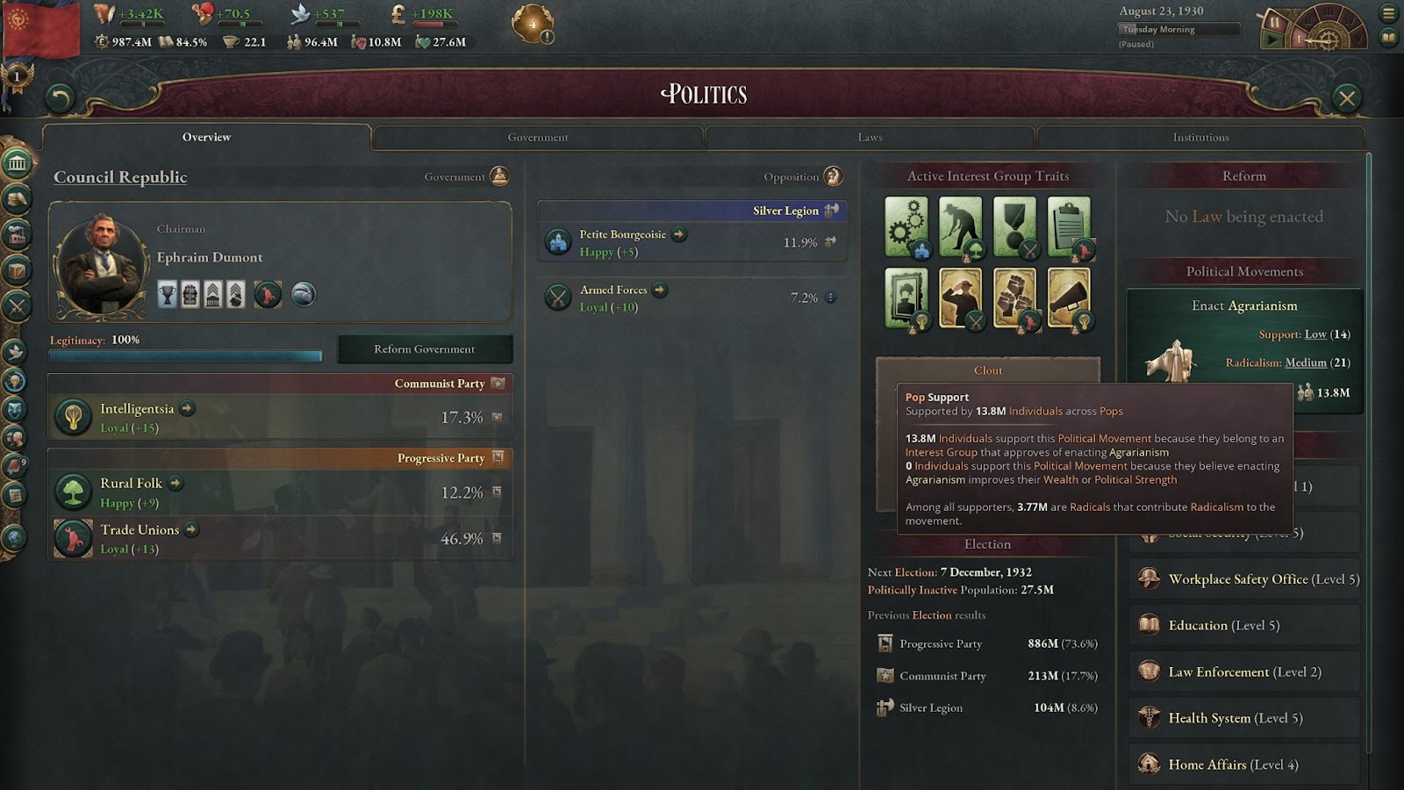Select the farmer trait icon
The image size is (1404, 790).
click(x=961, y=226)
